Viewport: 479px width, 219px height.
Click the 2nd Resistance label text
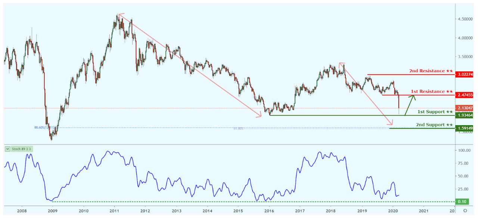pos(431,71)
